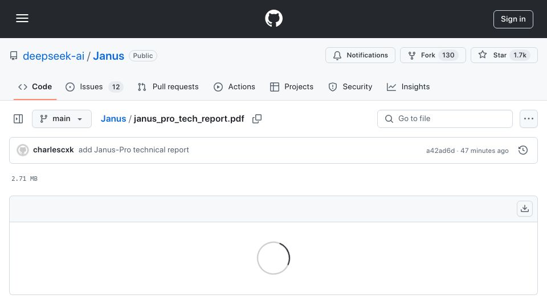Open the hamburger navigation menu
Viewport: 547px width, 307px height.
click(x=22, y=18)
